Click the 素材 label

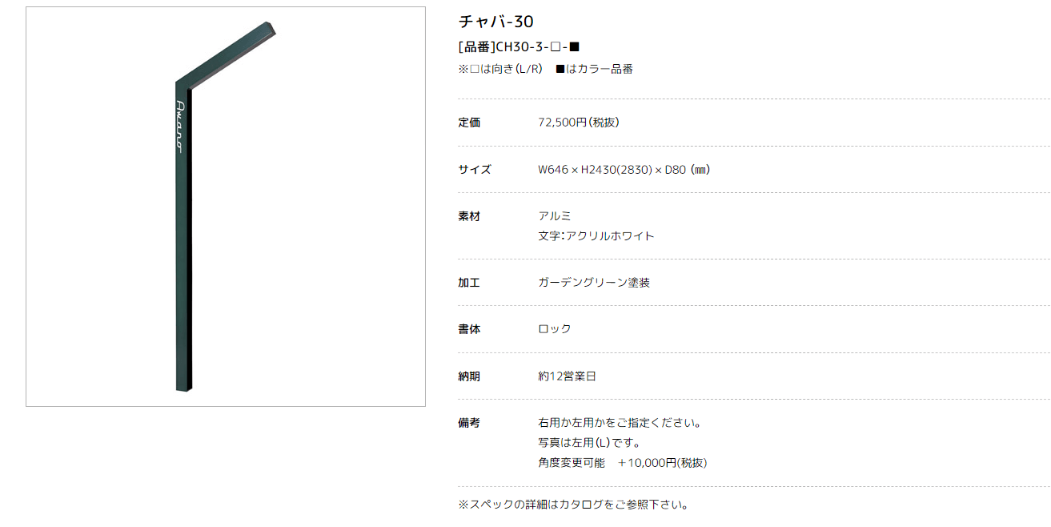469,216
